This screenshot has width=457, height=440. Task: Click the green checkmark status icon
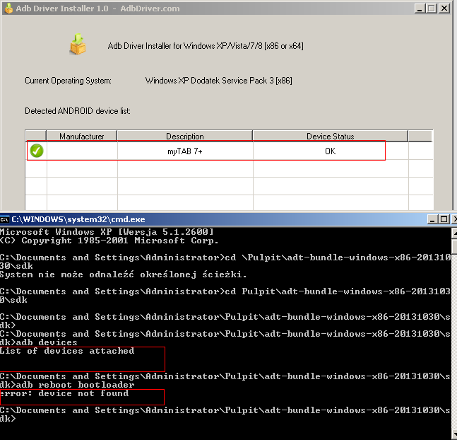(37, 151)
